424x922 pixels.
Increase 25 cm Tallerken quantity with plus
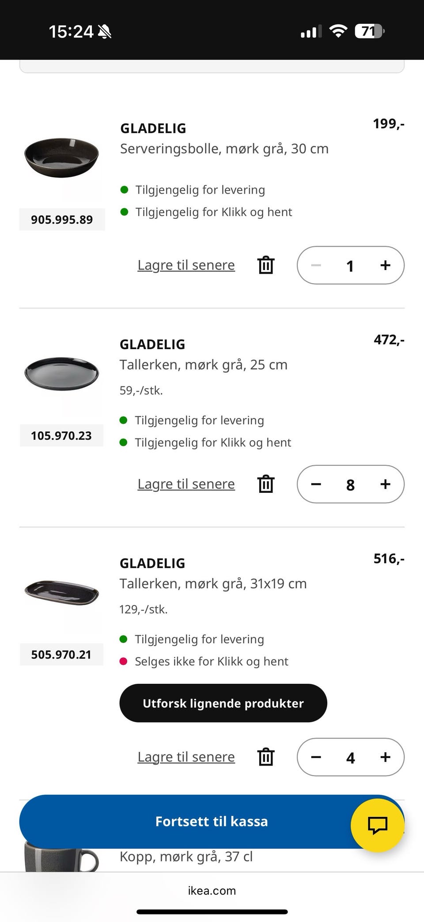385,484
